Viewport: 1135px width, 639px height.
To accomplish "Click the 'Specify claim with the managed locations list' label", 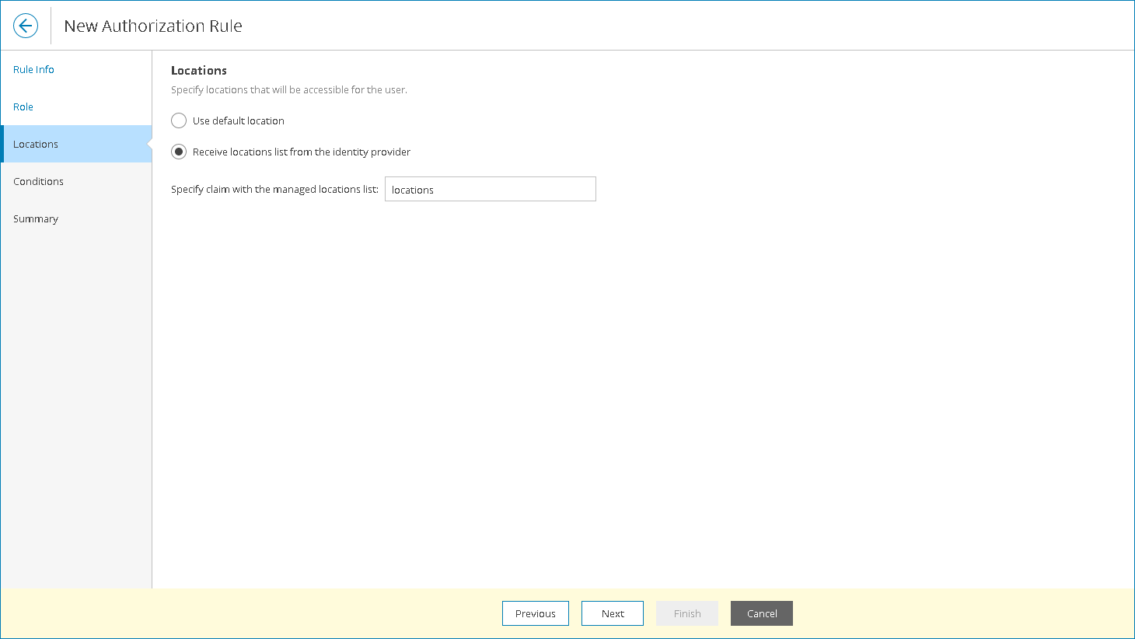I will point(274,189).
